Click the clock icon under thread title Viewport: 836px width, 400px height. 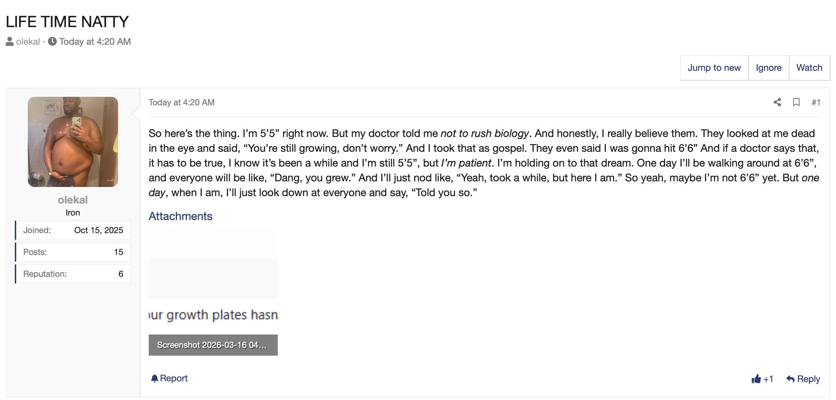52,42
